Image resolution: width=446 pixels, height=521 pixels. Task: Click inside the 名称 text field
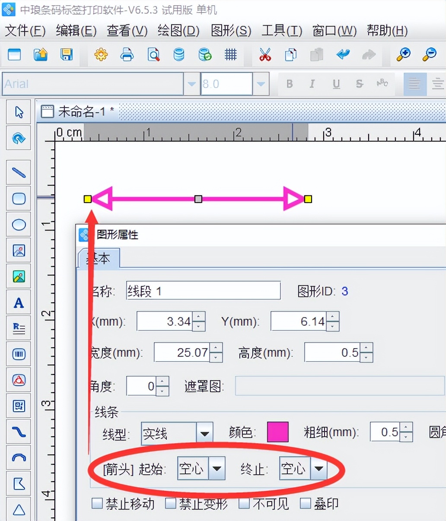(203, 291)
